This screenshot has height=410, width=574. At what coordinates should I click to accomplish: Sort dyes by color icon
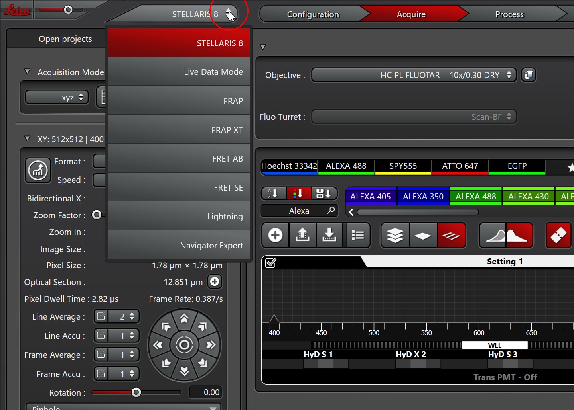coord(298,194)
